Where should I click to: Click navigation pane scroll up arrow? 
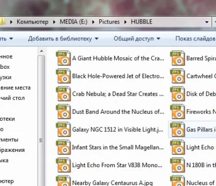(42, 51)
